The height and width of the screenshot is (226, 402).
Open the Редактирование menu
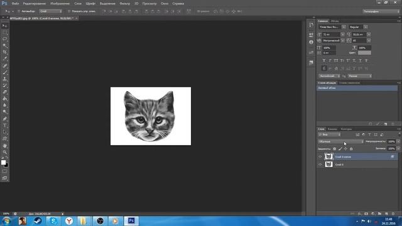[x=35, y=4]
